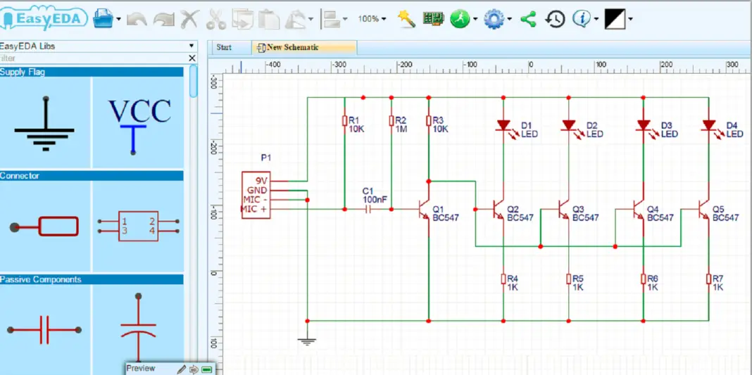Click the black-white theme icon

pos(615,19)
